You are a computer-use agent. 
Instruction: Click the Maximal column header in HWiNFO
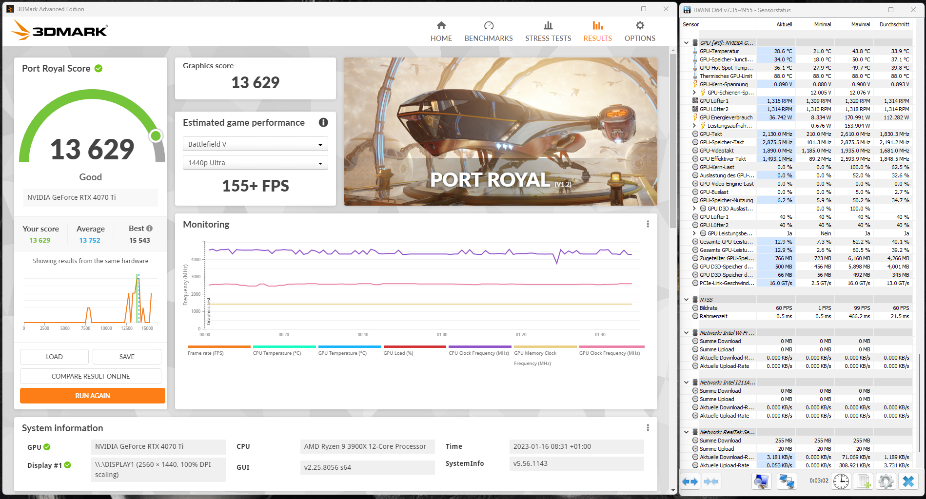(x=854, y=24)
